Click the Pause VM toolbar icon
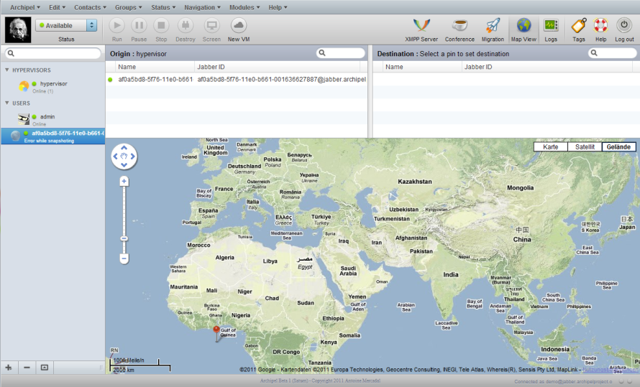 pos(139,26)
